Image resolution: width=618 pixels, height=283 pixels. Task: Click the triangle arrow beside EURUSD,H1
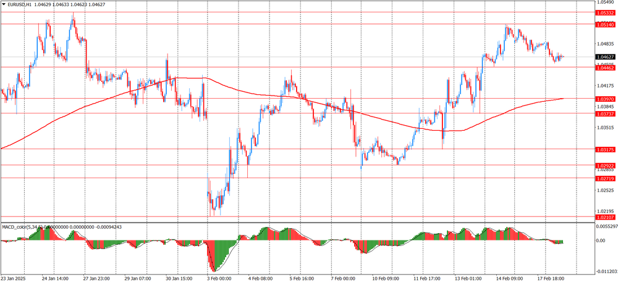(3, 4)
